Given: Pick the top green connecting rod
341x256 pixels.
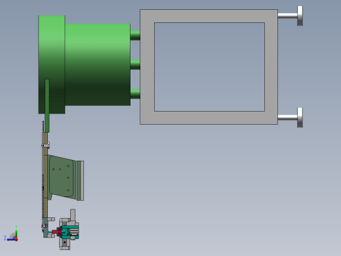Looking at the screenshot, I should pyautogui.click(x=135, y=35).
